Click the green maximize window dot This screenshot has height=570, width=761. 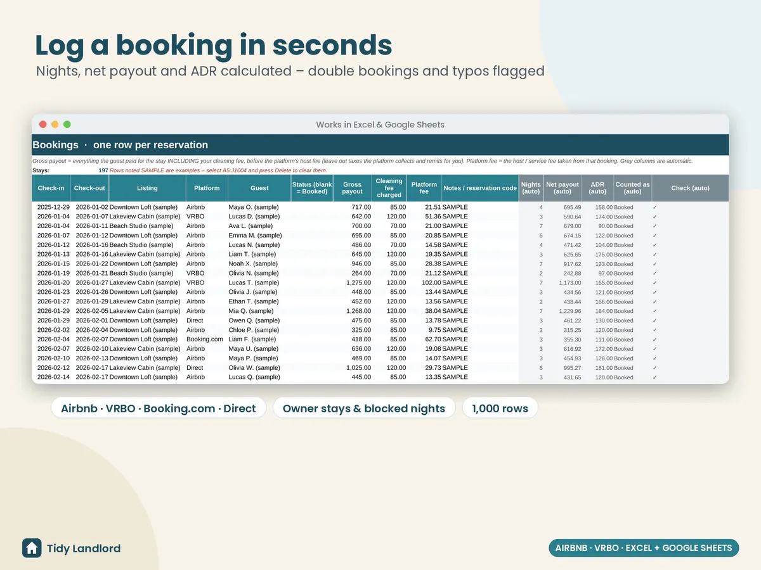pos(67,125)
